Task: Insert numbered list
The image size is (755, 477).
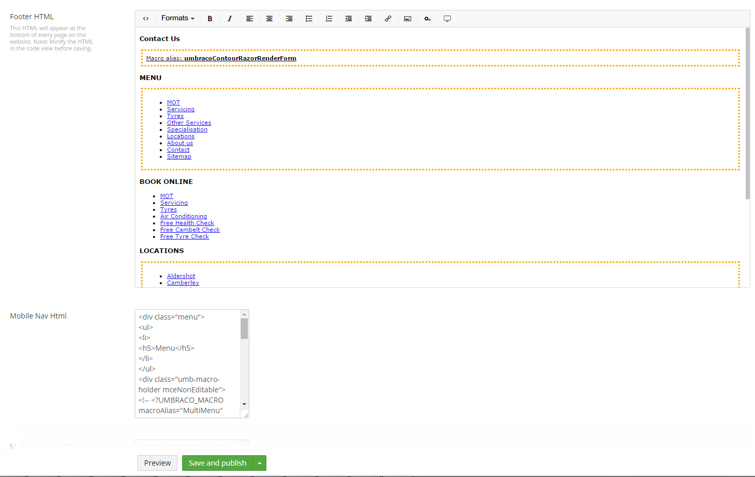Action: [329, 19]
